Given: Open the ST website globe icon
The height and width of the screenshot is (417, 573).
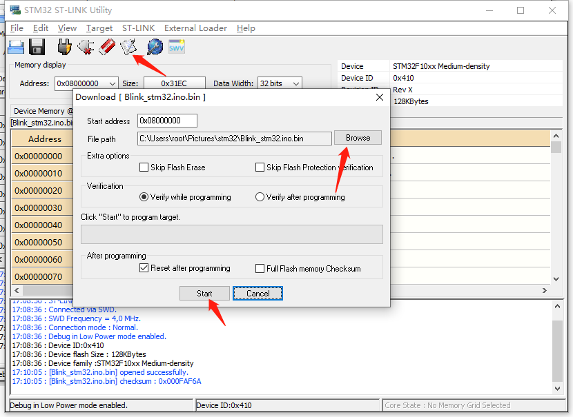Looking at the screenshot, I should [155, 47].
